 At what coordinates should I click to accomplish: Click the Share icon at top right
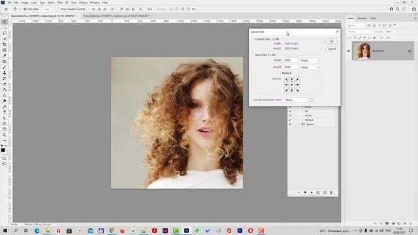coord(413,9)
